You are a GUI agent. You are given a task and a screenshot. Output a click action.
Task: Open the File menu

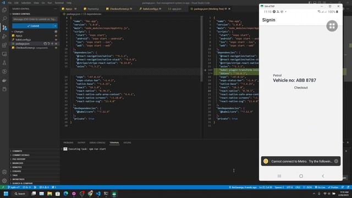[10, 3]
